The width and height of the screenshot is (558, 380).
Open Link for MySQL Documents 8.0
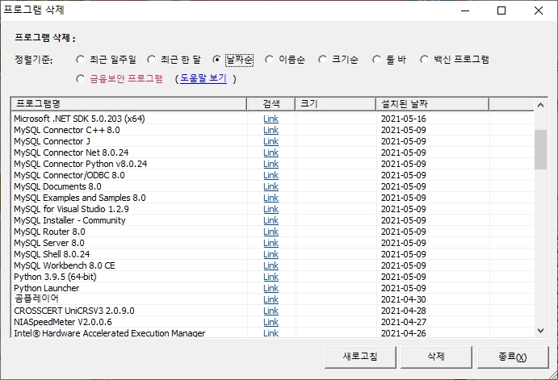(271, 186)
